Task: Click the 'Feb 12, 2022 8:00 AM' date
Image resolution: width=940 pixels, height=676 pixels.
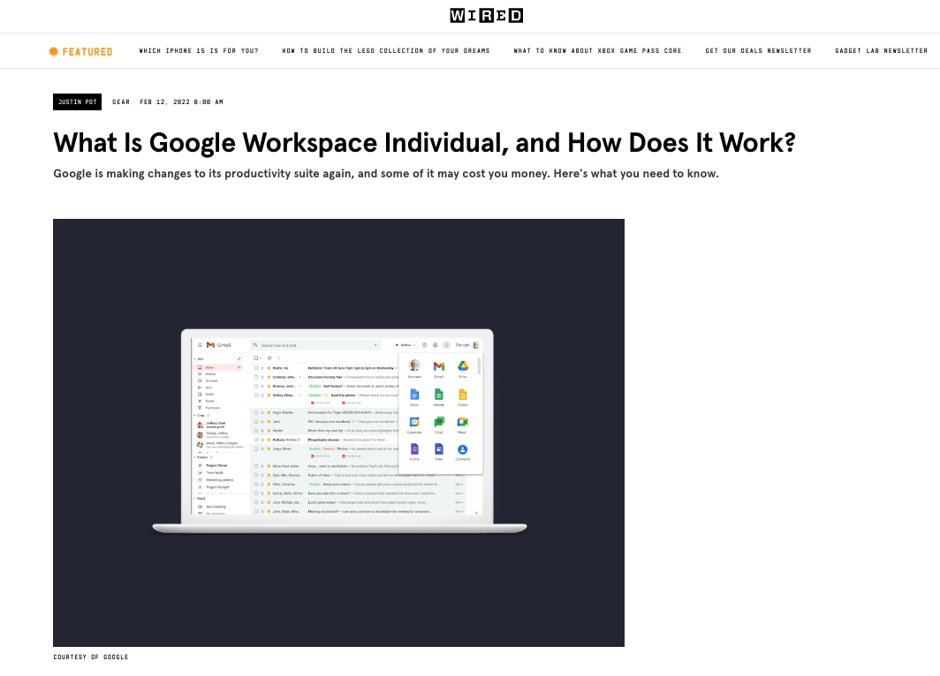Action: 182,102
